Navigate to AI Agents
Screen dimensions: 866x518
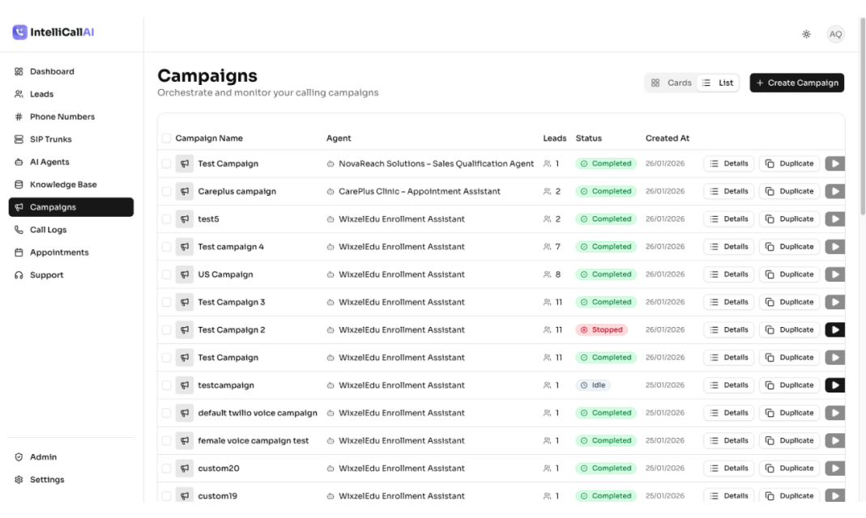(70, 162)
